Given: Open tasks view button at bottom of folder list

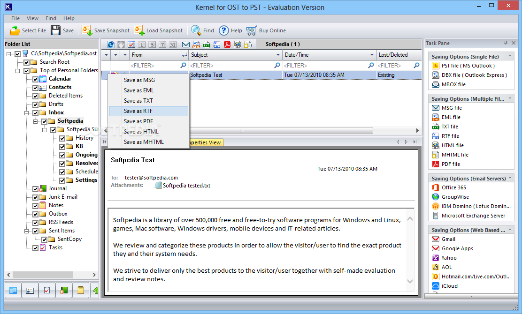Looking at the screenshot, I should click(47, 290).
